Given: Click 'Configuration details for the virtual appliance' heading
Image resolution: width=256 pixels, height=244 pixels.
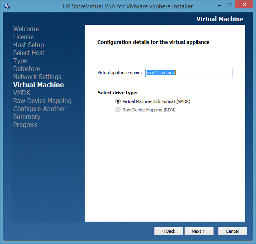Looking at the screenshot, I should click(x=153, y=42).
